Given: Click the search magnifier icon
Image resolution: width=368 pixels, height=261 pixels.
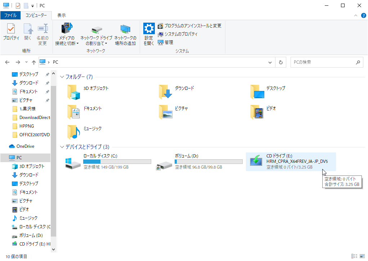Looking at the screenshot, I should 358,62.
